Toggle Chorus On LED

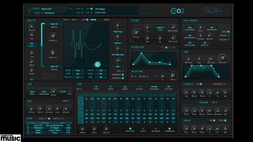click(x=201, y=84)
